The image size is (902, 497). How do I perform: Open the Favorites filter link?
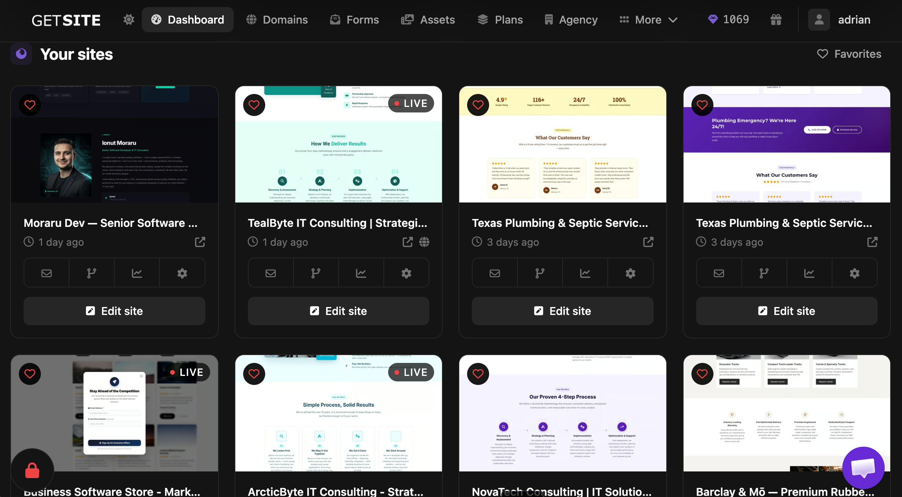pyautogui.click(x=849, y=54)
